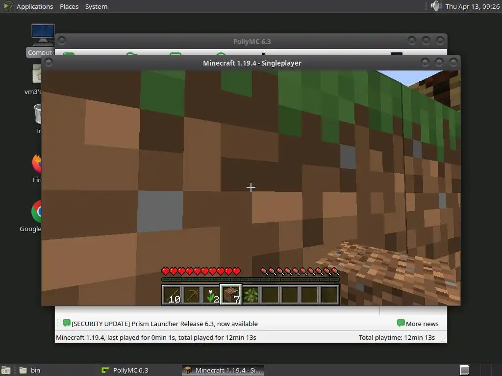Click the Minecraft 1.19.4 - Singleplayer title bar
Viewport: 502px width, 376px height.
click(x=252, y=63)
